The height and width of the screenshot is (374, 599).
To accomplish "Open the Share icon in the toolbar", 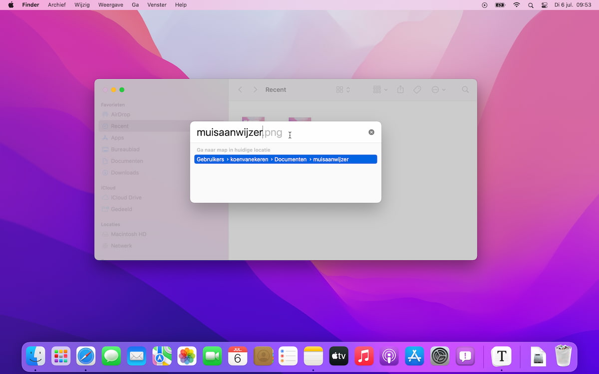I will [x=400, y=89].
